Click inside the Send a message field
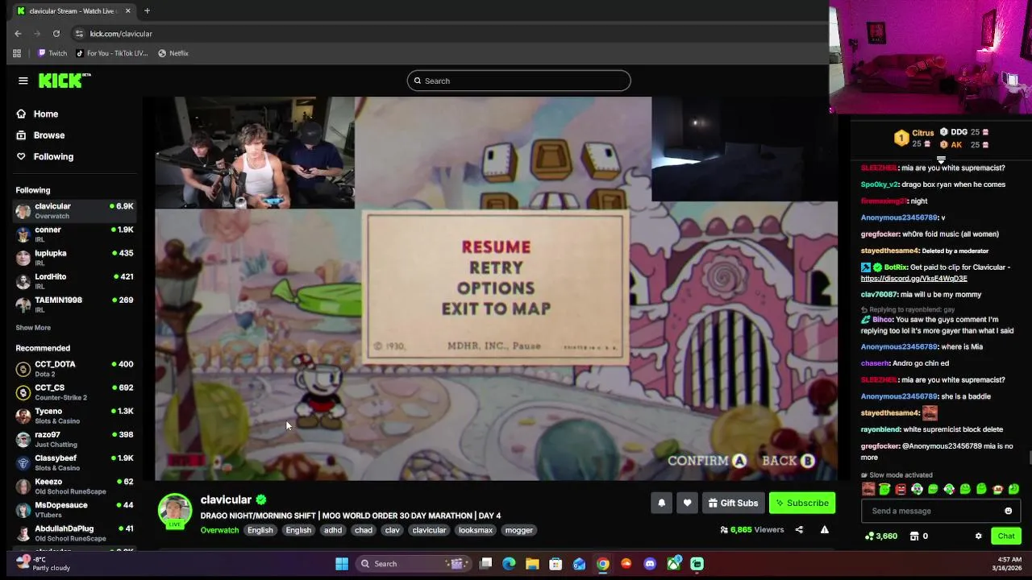The width and height of the screenshot is (1032, 580). (931, 511)
